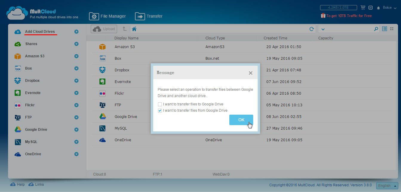
Task: Close the Message dialog
Action: (251, 73)
